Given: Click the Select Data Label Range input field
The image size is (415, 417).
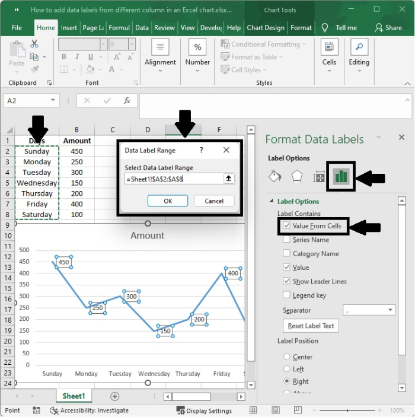Looking at the screenshot, I should click(174, 179).
